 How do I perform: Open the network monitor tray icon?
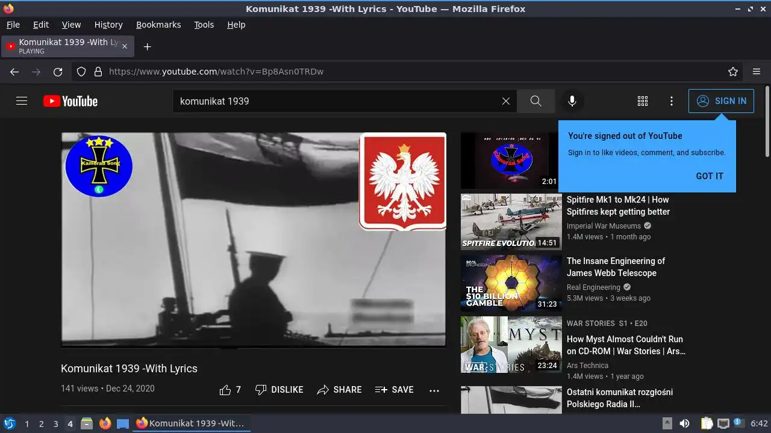click(x=723, y=423)
